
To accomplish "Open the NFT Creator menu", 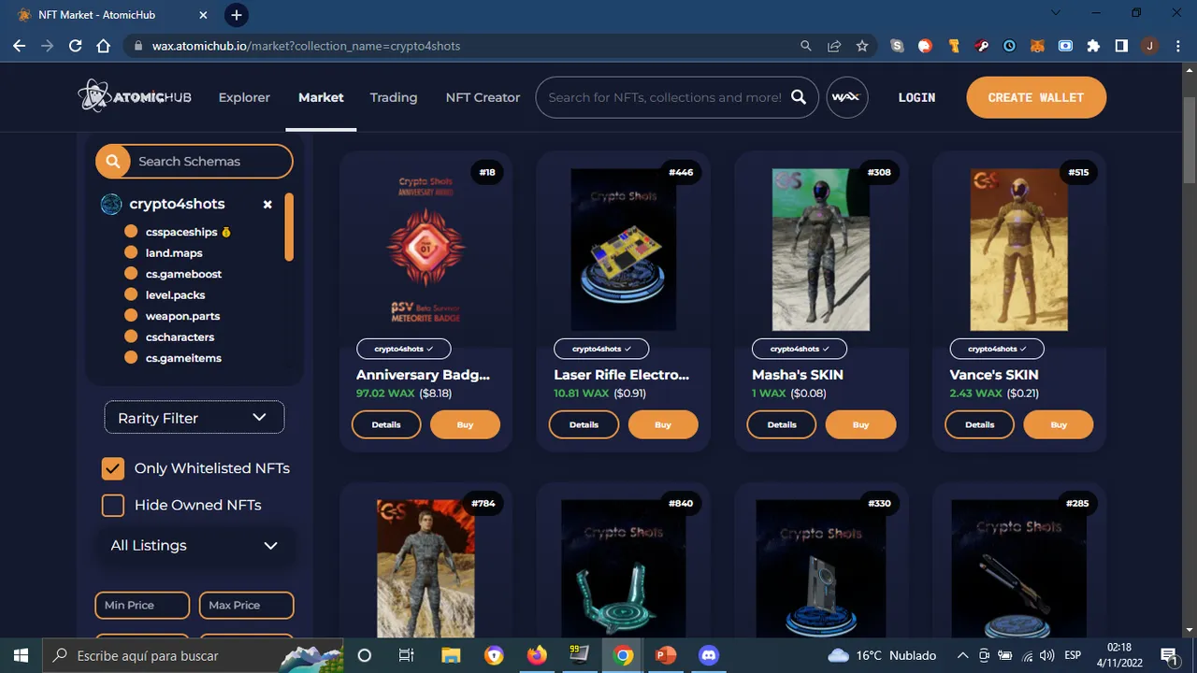I will pos(483,97).
